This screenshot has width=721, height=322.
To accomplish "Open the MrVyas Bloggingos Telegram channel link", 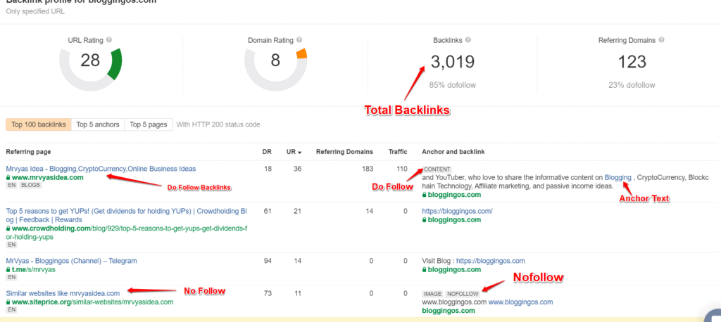I will click(71, 261).
